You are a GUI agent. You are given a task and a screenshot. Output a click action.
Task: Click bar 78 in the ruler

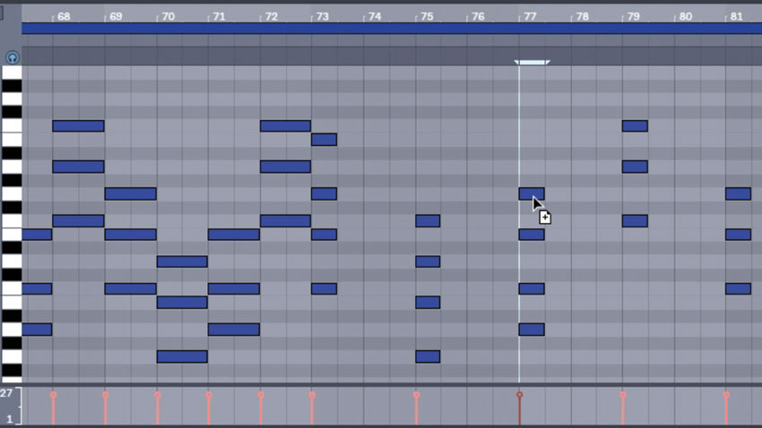[582, 16]
